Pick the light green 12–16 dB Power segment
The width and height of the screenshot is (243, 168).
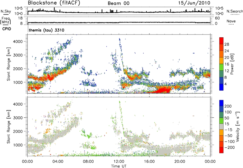click(x=221, y=67)
